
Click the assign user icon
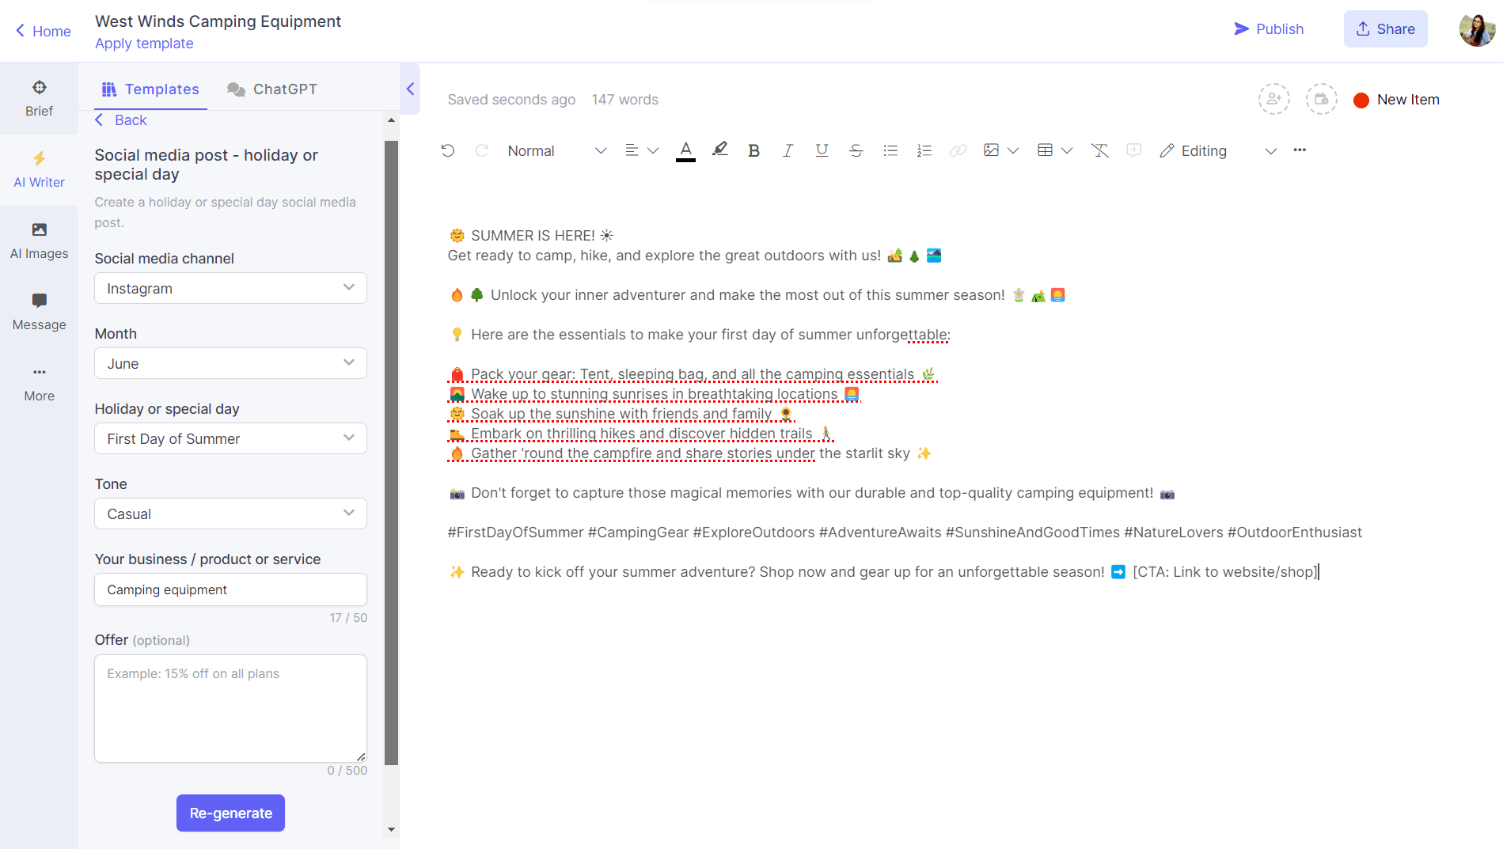pos(1273,100)
